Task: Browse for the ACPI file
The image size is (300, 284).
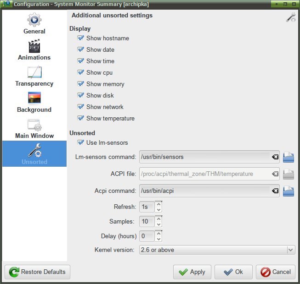Action: tap(289, 174)
